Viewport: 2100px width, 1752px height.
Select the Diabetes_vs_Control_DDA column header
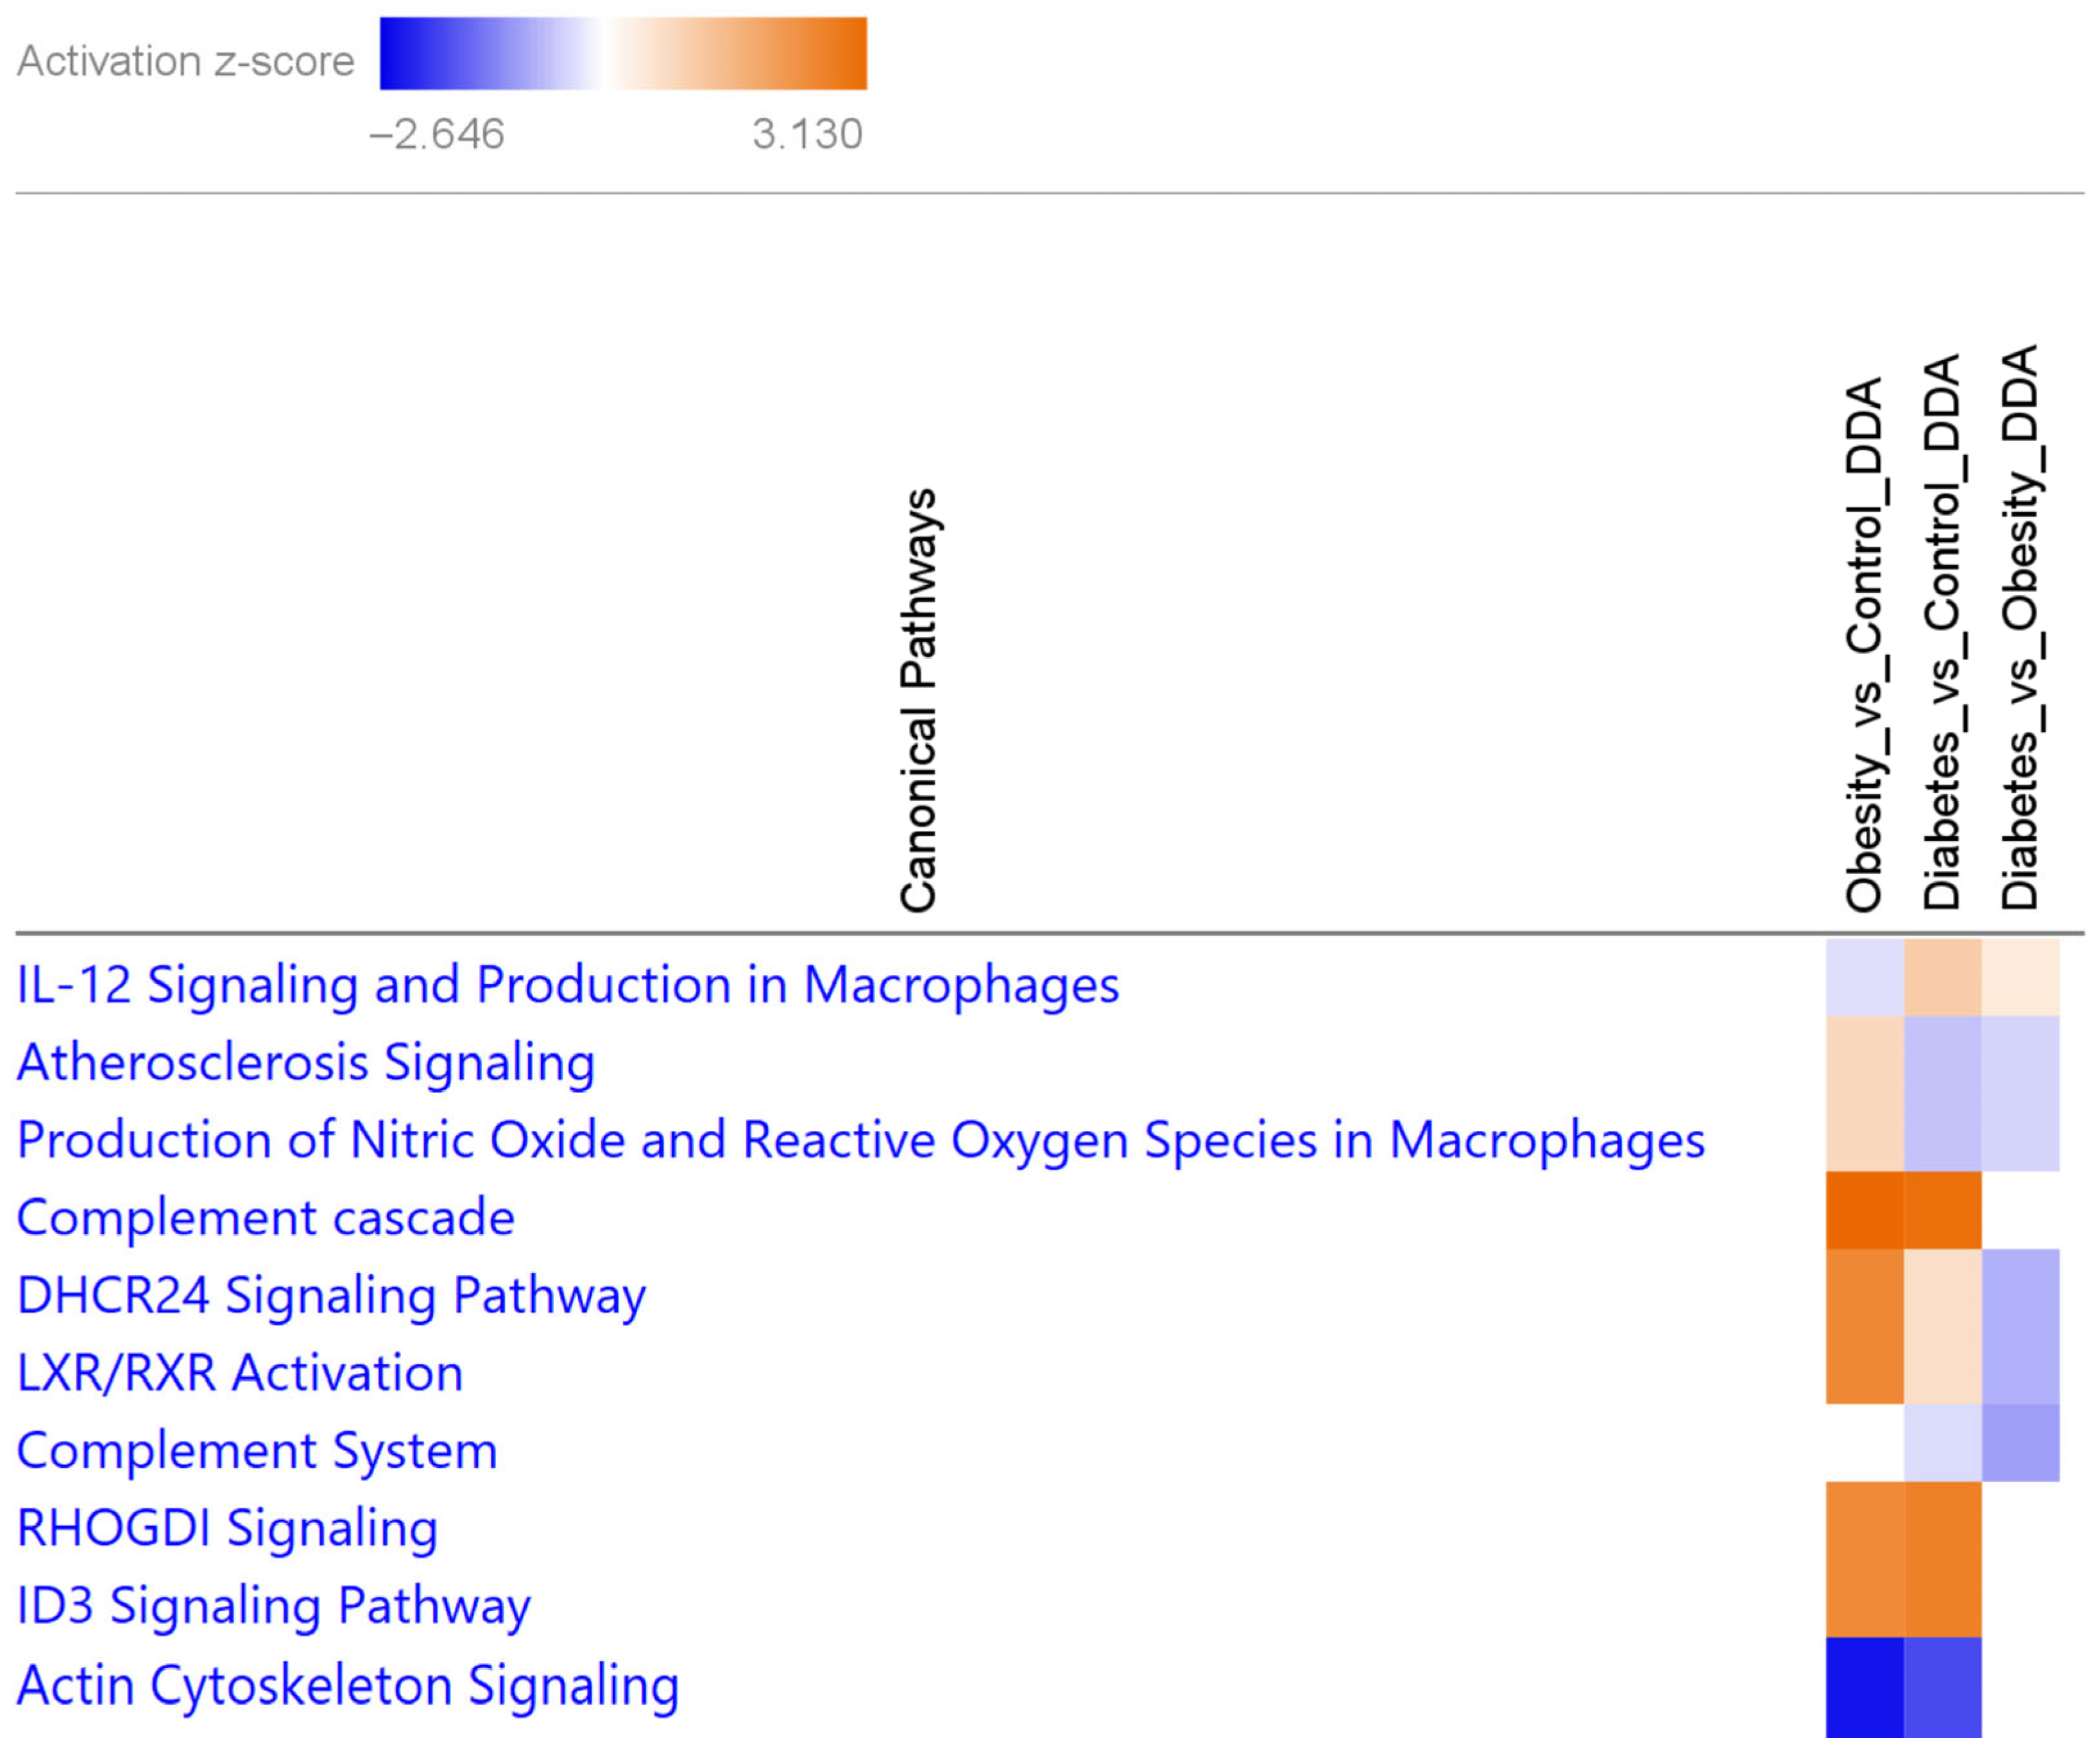tap(1942, 632)
